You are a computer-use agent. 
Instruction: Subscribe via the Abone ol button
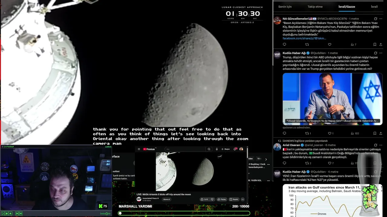tap(167, 199)
